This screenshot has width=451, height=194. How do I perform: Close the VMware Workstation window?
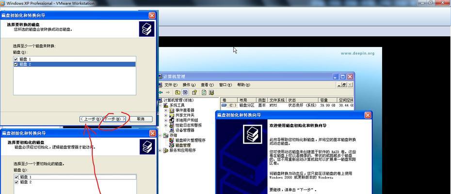click(x=443, y=2)
